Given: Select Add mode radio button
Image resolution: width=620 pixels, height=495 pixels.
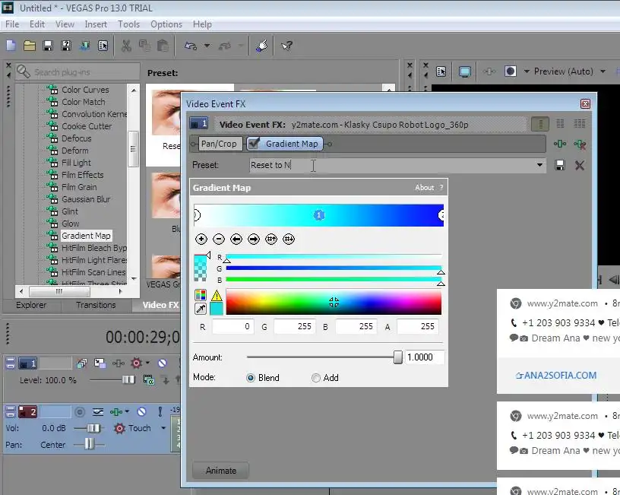Looking at the screenshot, I should pos(315,378).
